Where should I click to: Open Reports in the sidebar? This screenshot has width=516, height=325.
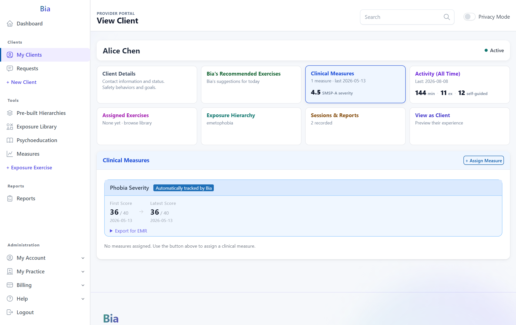click(45, 199)
